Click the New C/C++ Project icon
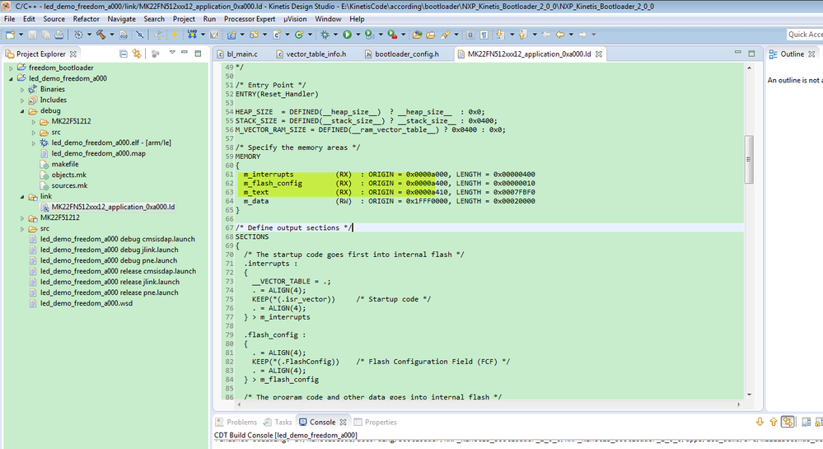The width and height of the screenshot is (823, 449). tap(231, 35)
